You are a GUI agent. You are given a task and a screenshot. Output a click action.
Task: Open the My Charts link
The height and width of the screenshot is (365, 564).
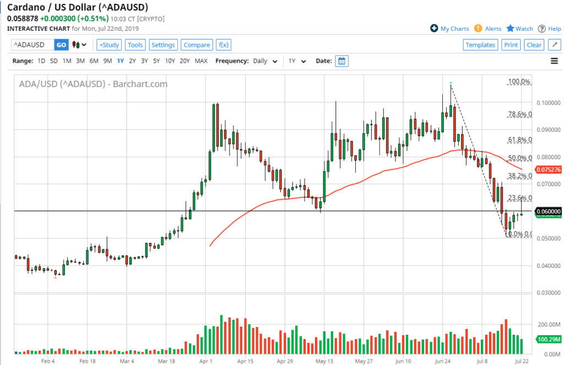[454, 29]
